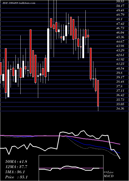Click the 48.1 price axis label
Image resolution: width=129 pixels, height=181 pixels.
[119, 19]
